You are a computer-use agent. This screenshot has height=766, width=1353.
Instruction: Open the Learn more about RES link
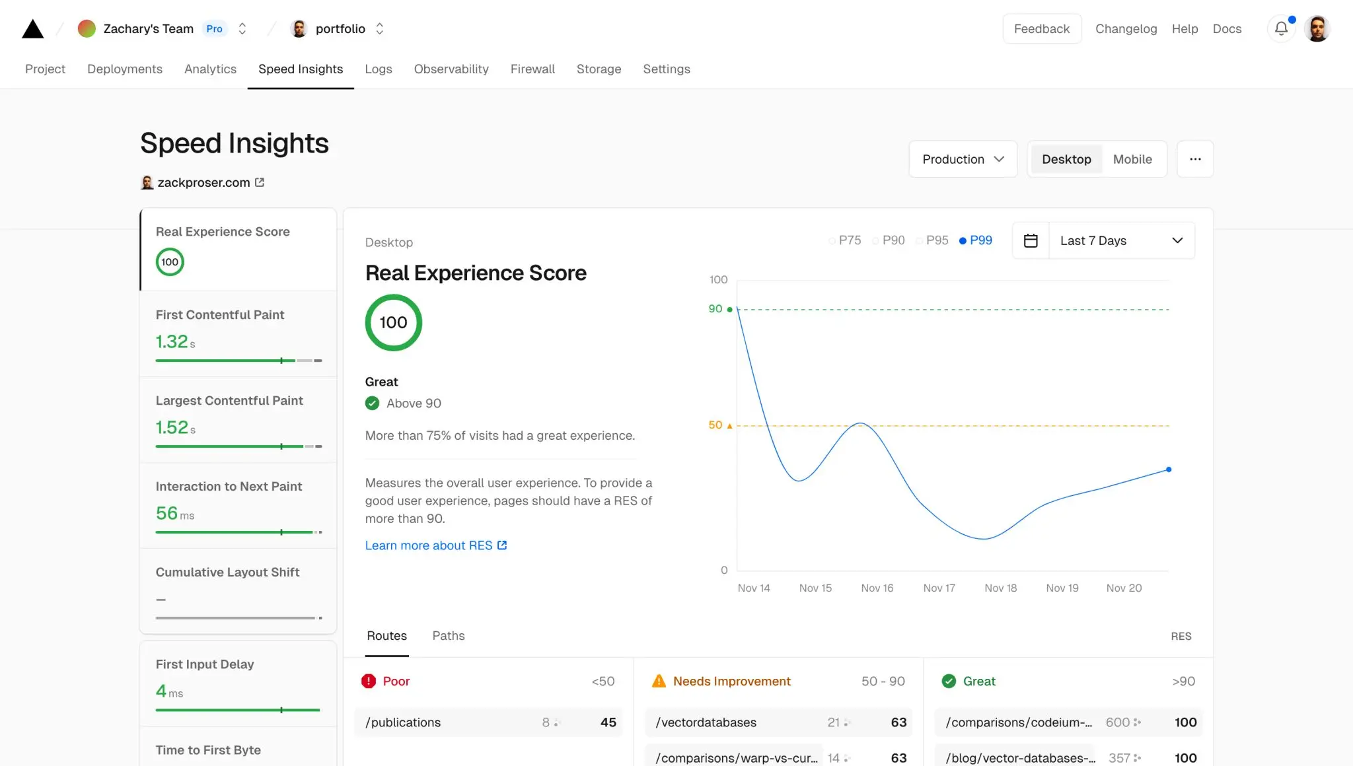click(429, 545)
